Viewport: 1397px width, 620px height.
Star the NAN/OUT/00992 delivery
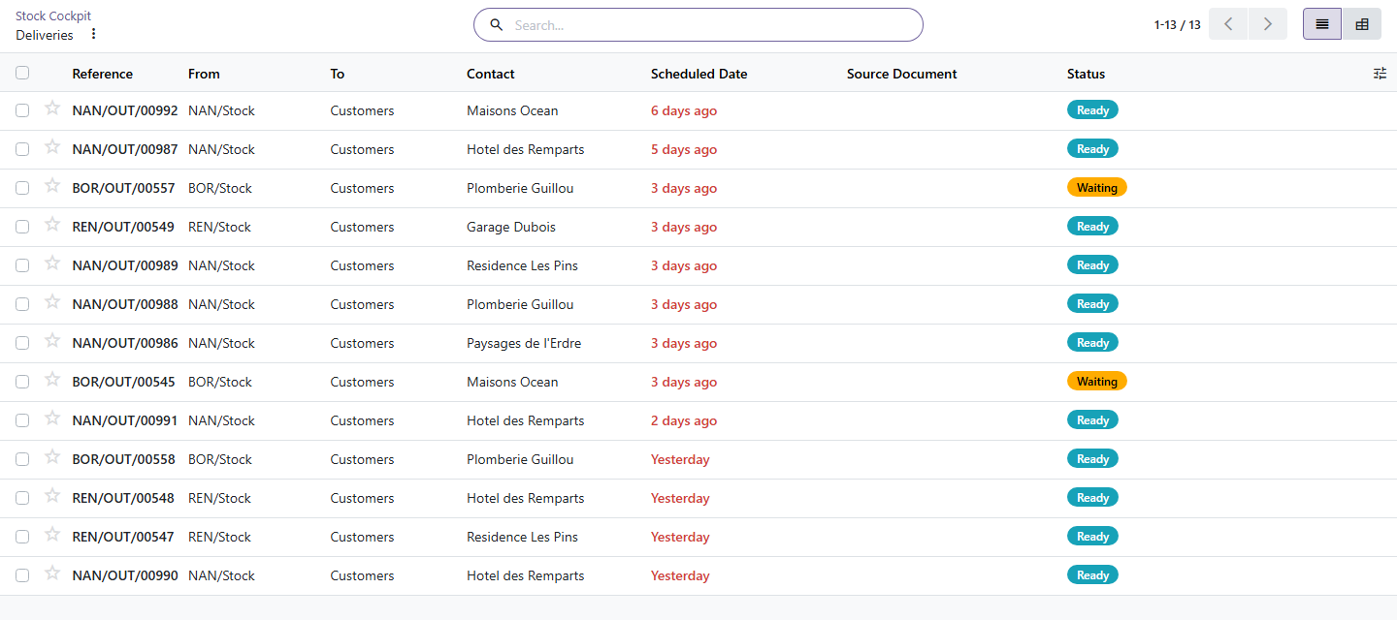pos(52,108)
